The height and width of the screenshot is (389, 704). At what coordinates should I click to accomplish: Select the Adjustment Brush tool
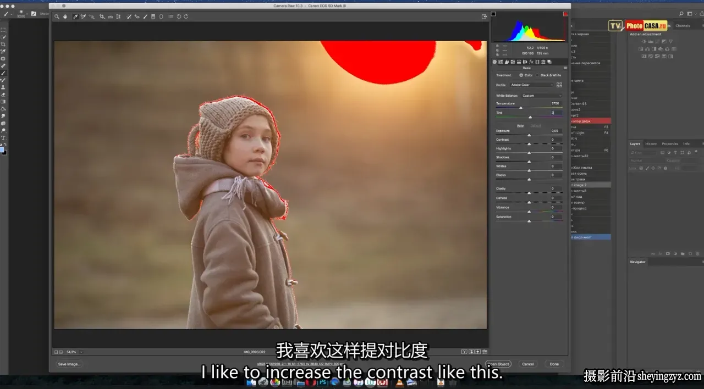145,16
